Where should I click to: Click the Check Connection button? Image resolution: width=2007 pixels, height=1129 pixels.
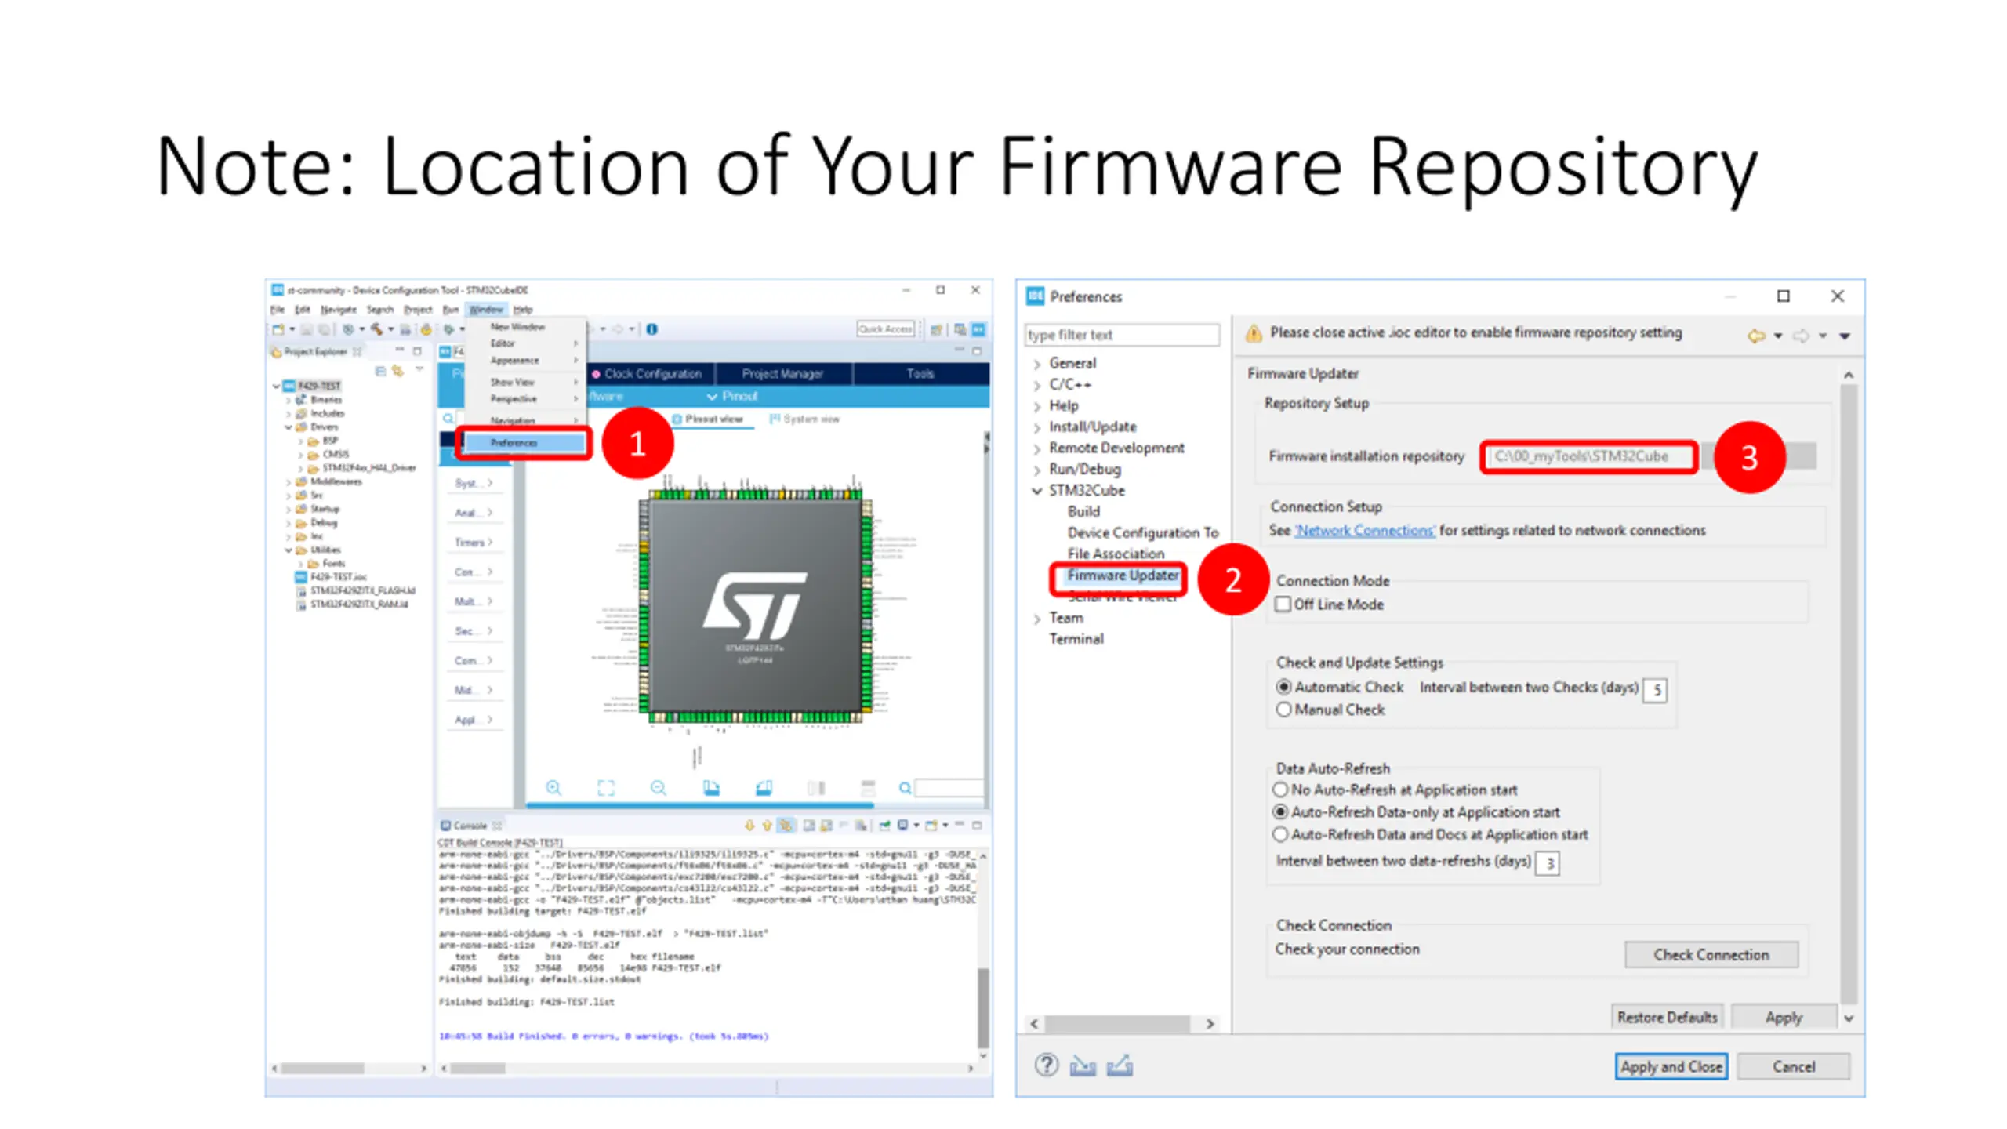[1711, 954]
